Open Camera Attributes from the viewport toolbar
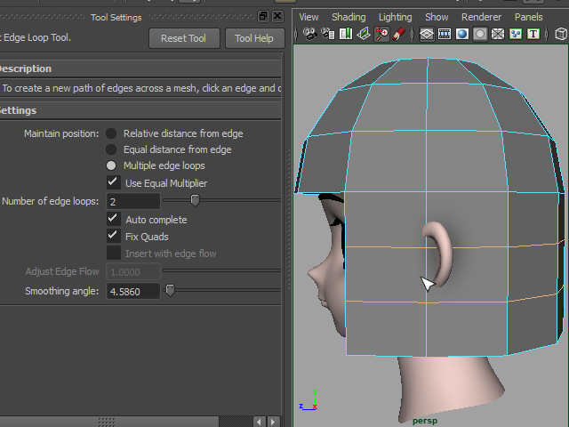This screenshot has height=427, width=569. point(328,35)
